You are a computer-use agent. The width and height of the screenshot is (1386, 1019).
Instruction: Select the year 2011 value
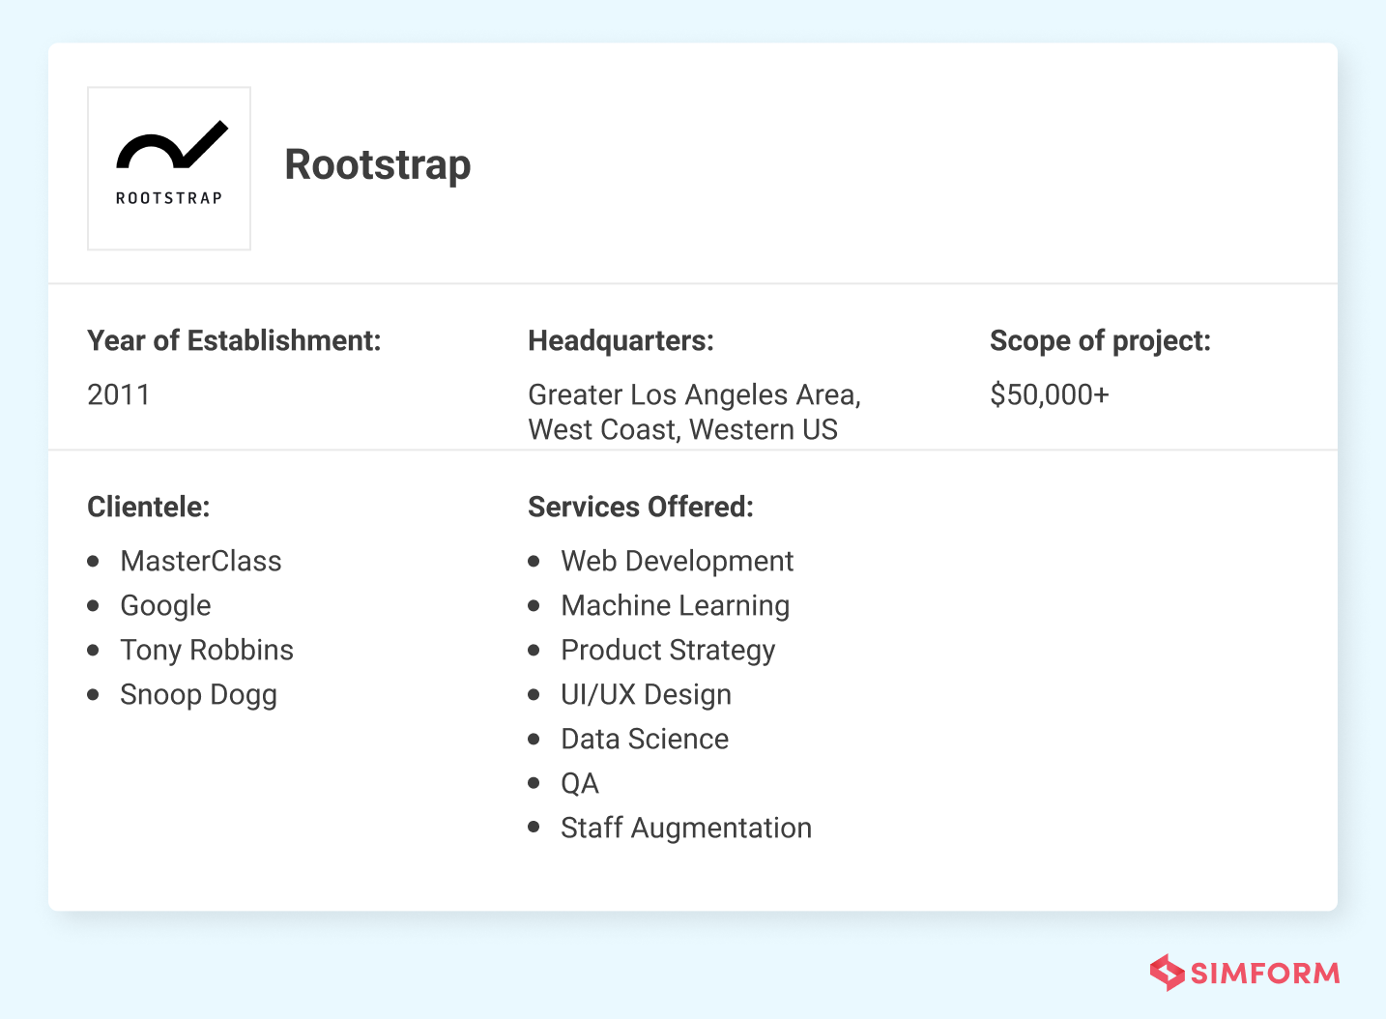point(119,394)
